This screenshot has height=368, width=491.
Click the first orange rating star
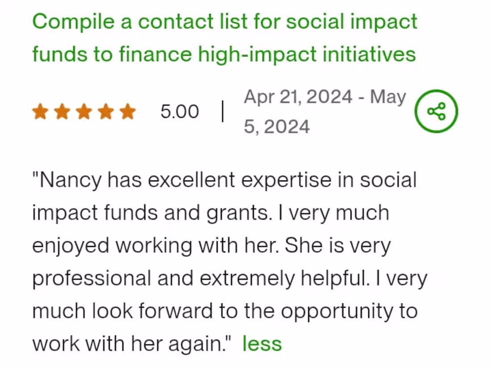tap(41, 112)
